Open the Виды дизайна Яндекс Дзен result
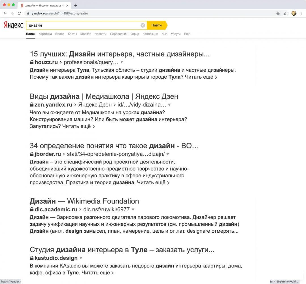 pos(104,96)
